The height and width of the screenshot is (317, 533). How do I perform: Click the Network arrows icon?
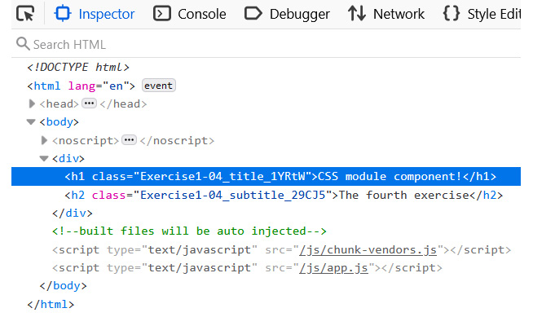[357, 14]
